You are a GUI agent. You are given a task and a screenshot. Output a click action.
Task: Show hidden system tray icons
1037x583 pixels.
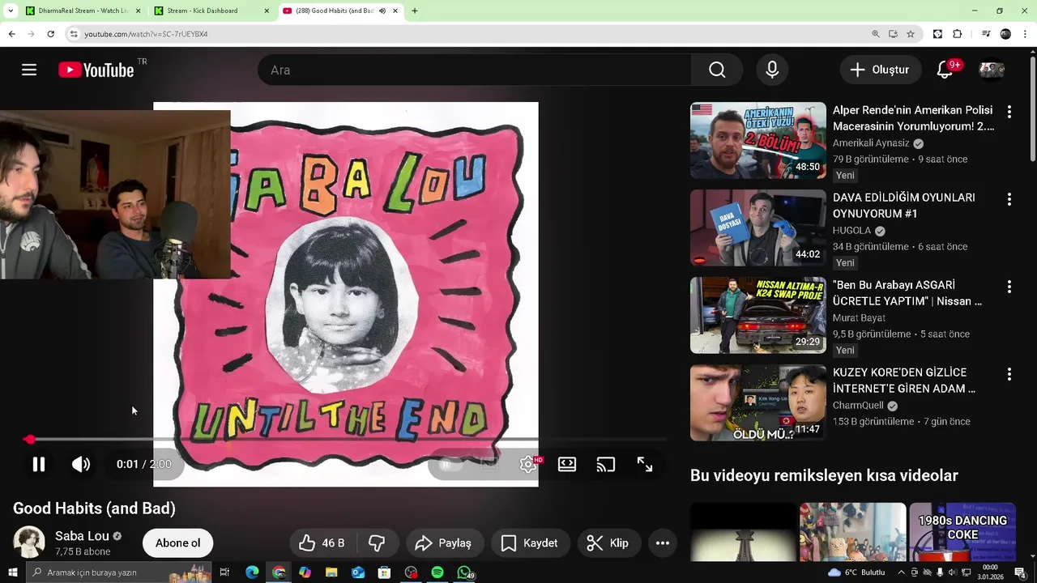tap(902, 572)
